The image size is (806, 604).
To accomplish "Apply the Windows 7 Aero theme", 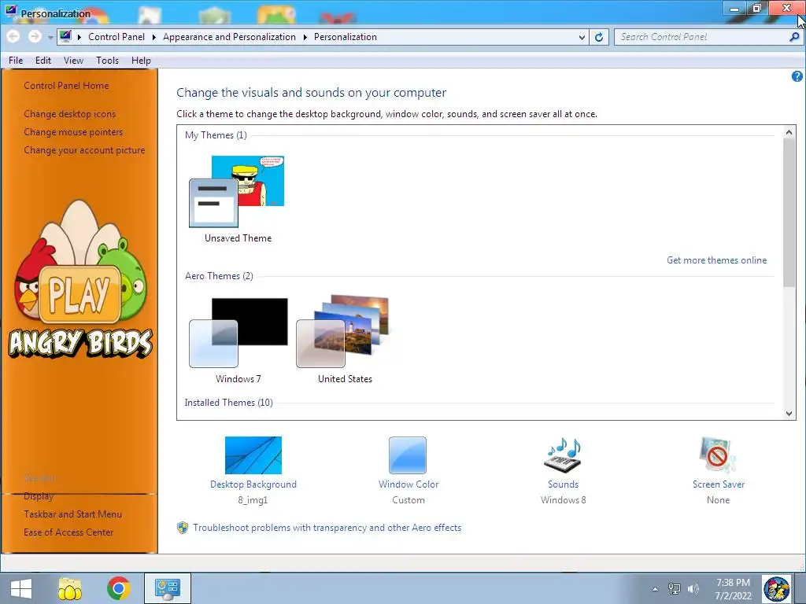I will pos(238,333).
